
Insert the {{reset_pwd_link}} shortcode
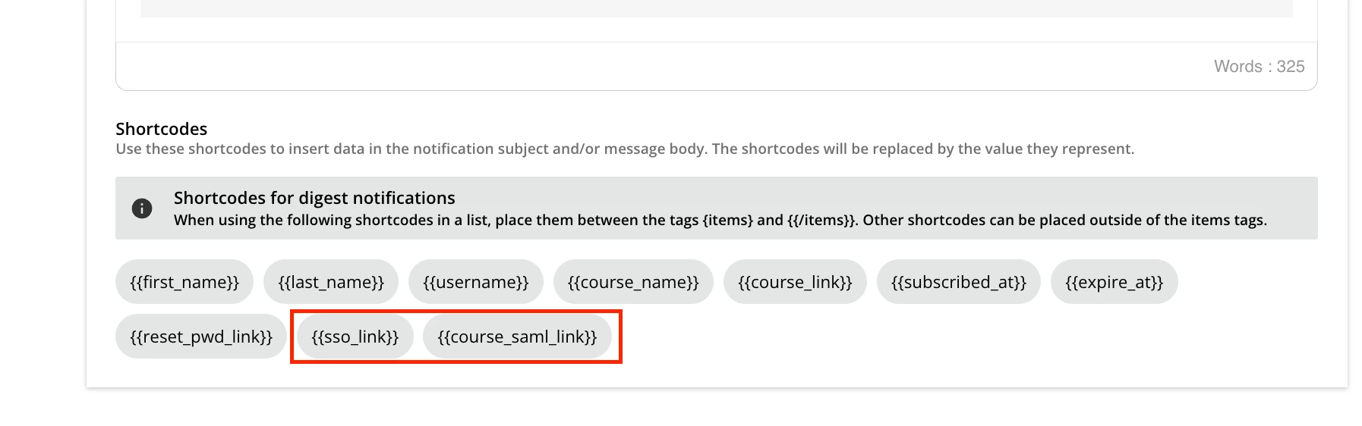[201, 337]
